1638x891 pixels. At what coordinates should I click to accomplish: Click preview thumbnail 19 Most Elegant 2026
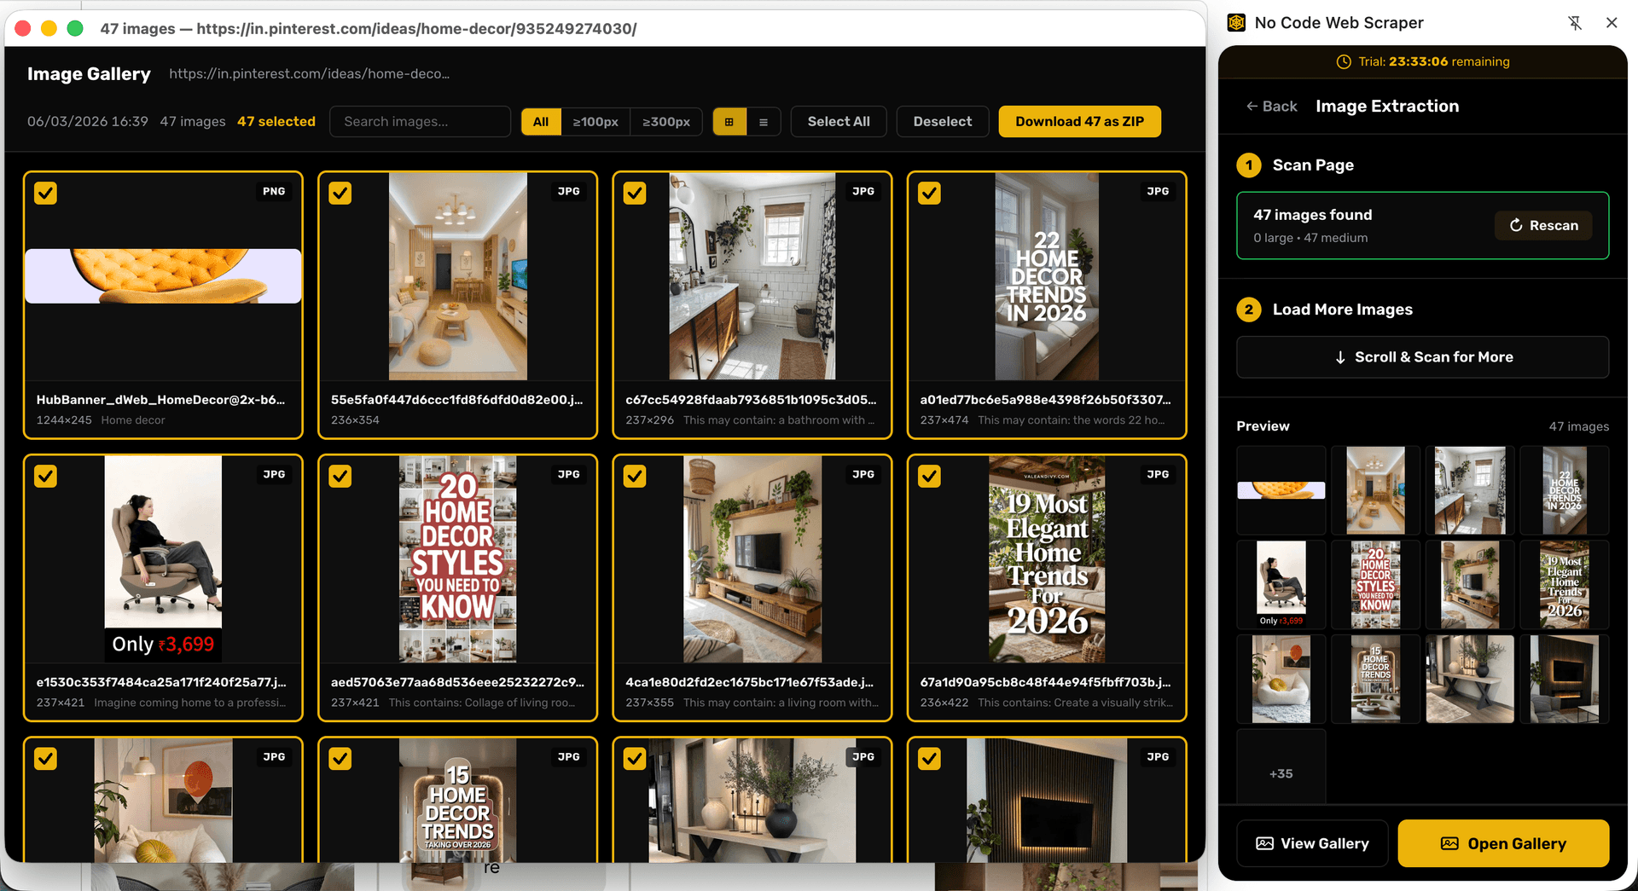pyautogui.click(x=1565, y=585)
